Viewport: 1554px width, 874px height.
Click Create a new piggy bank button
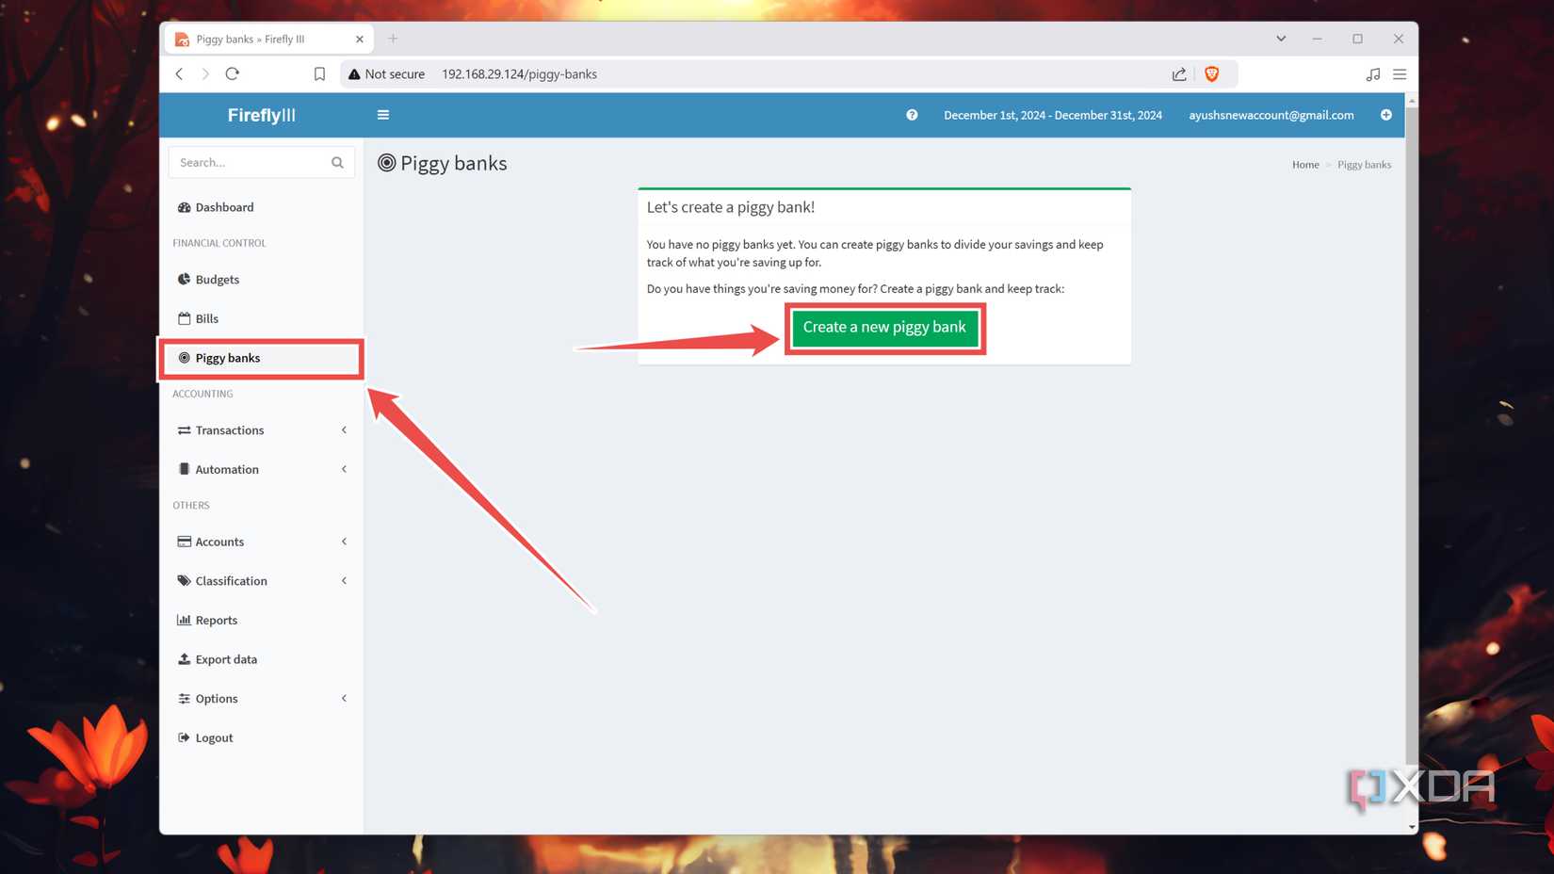tap(884, 328)
